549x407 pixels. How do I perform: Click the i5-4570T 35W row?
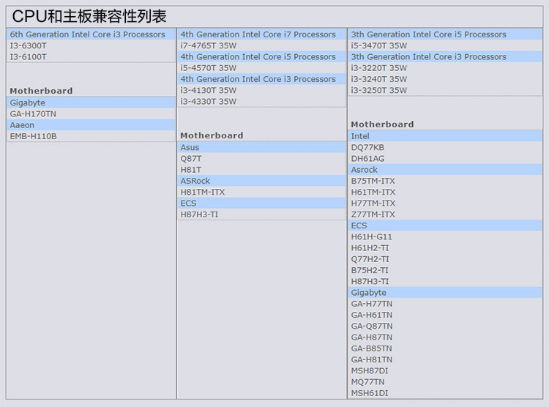[261, 68]
